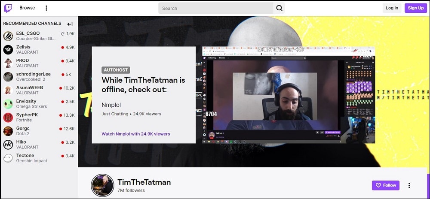Select the ESL_CSGO channel name

pos(28,33)
